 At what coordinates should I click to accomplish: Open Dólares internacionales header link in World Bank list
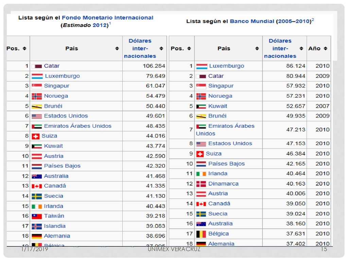click(280, 48)
